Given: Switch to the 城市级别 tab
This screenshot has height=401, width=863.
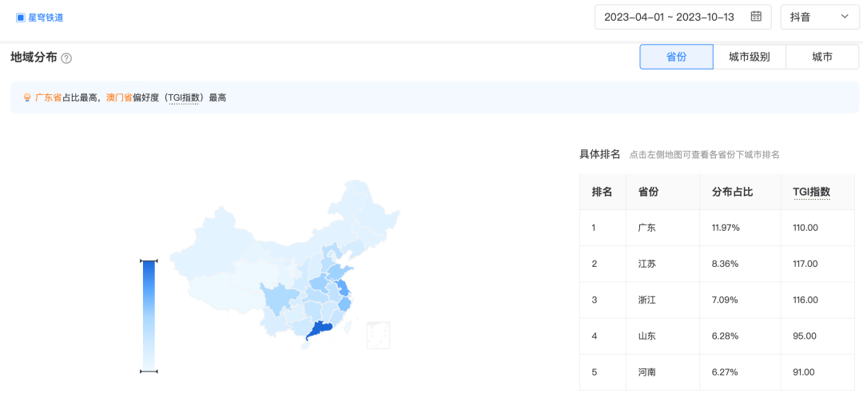Looking at the screenshot, I should coord(749,57).
